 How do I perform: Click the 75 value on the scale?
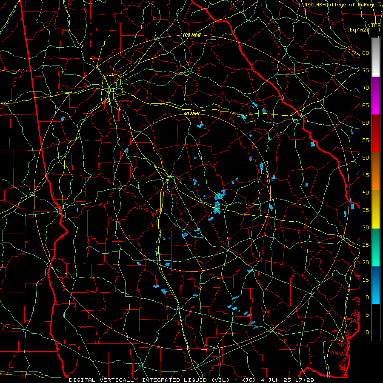coord(366,70)
